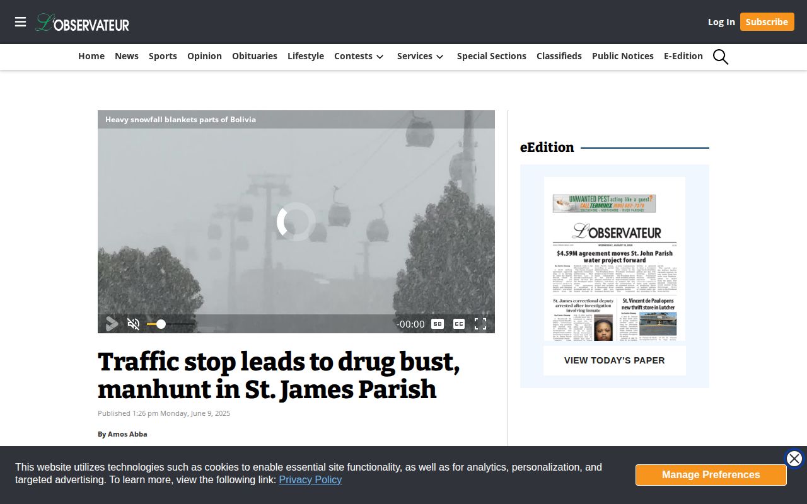
Task: Open the Sports section
Action: pyautogui.click(x=163, y=56)
